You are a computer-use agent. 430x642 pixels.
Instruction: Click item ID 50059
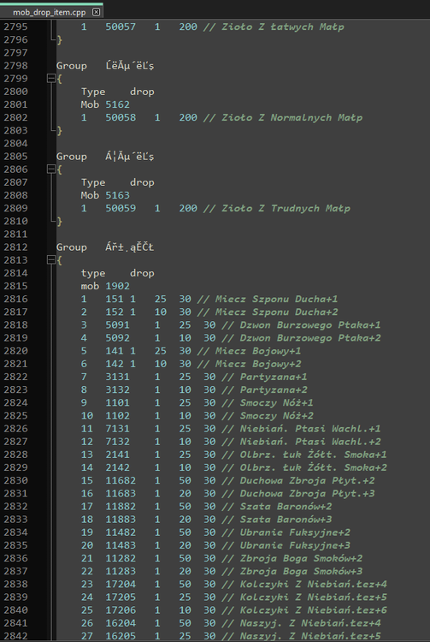tap(121, 208)
